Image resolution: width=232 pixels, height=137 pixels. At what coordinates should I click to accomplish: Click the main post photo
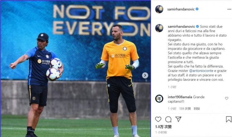click(x=75, y=68)
